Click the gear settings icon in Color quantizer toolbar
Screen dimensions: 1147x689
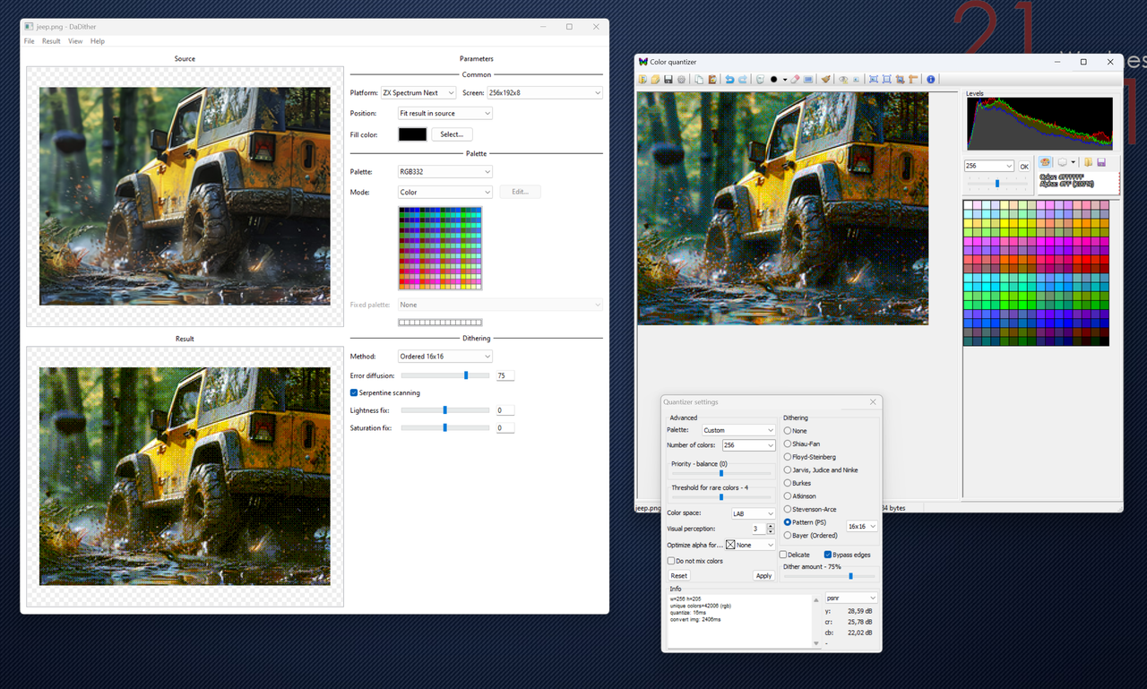(x=681, y=79)
